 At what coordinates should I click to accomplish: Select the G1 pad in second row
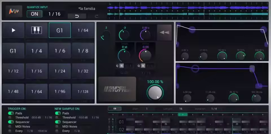[x=14, y=51]
